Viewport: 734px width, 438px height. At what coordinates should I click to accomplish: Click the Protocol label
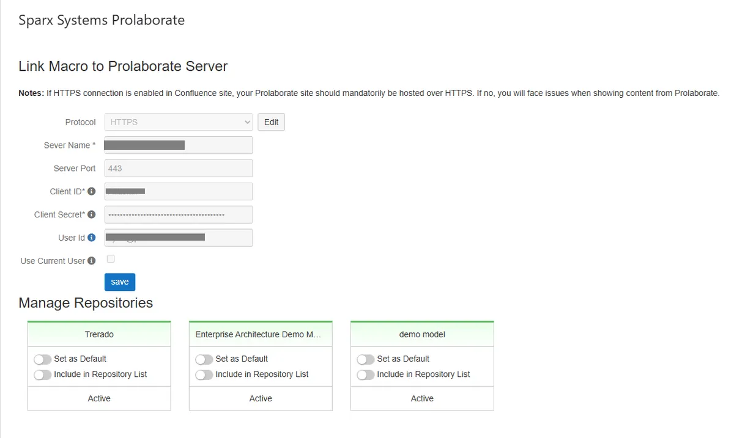[81, 122]
